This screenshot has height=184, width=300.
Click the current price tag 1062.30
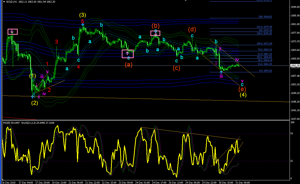click(295, 66)
